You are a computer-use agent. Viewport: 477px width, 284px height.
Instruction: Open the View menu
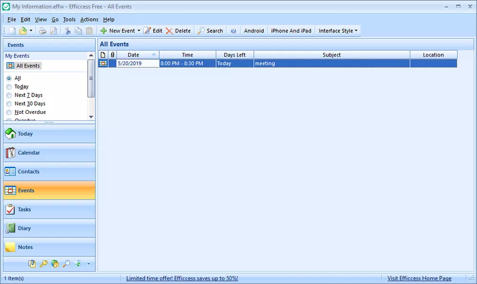41,20
